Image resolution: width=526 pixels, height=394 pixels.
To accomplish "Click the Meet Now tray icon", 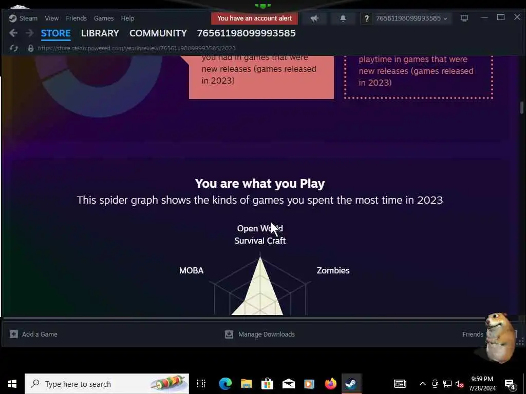I will pyautogui.click(x=435, y=384).
